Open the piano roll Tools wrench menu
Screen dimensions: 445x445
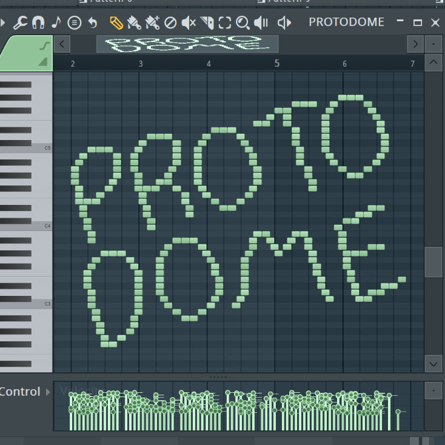(20, 23)
